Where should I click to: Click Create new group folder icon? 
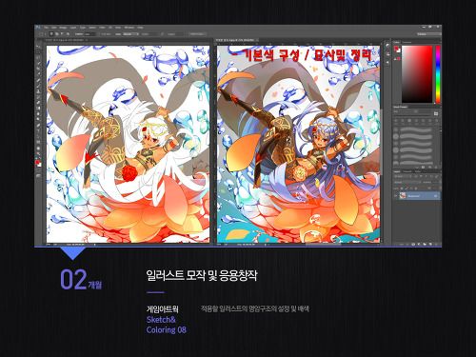(x=425, y=244)
